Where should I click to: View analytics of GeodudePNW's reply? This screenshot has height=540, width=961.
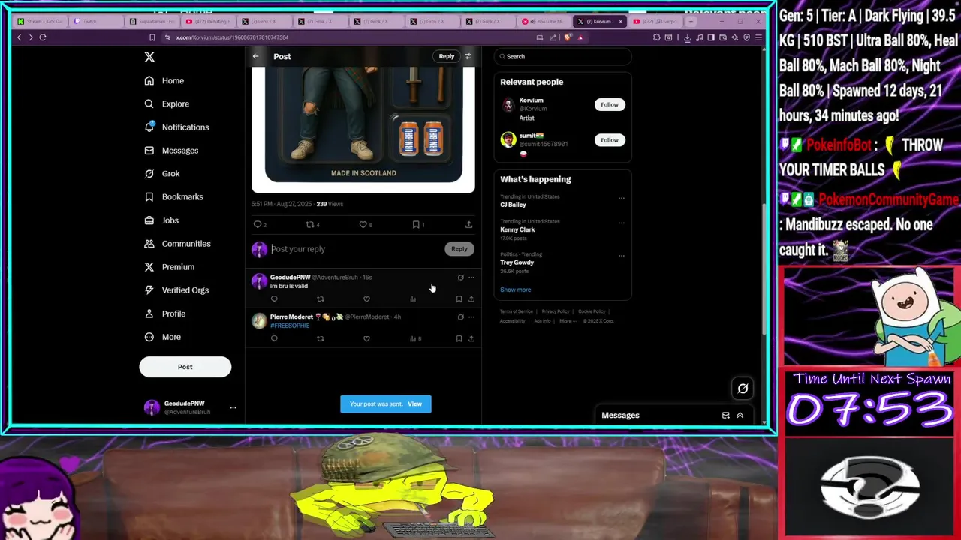tap(413, 298)
